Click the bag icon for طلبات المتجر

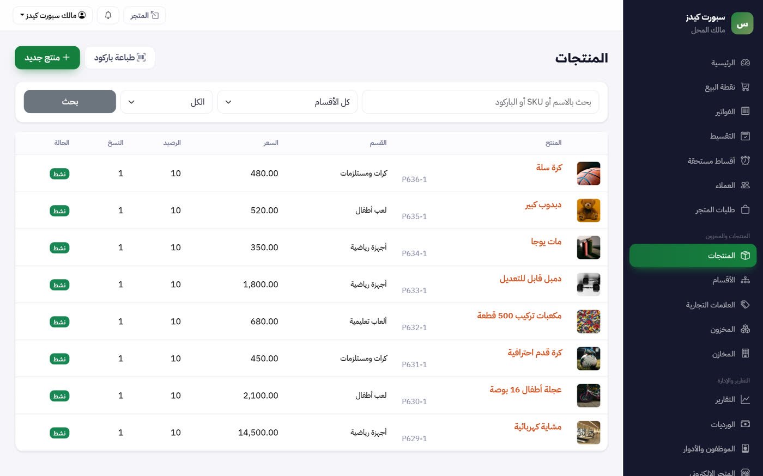(745, 210)
